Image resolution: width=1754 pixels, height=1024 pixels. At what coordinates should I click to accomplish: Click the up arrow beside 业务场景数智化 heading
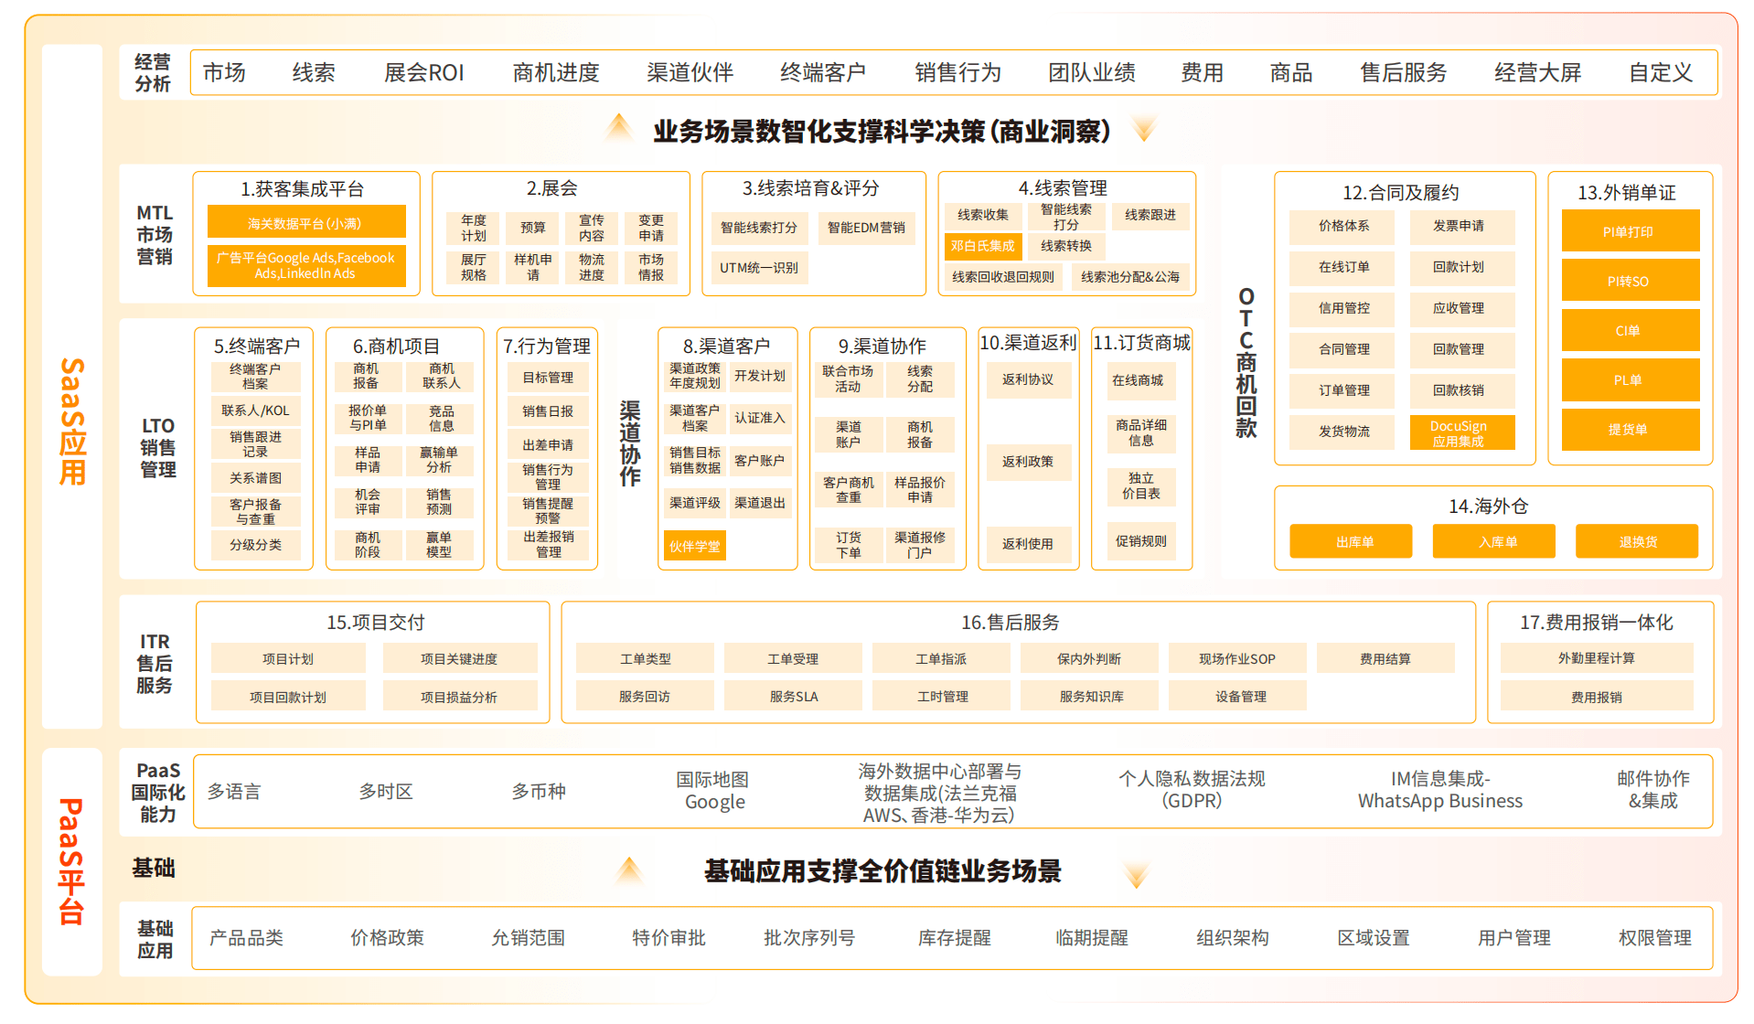click(x=619, y=128)
